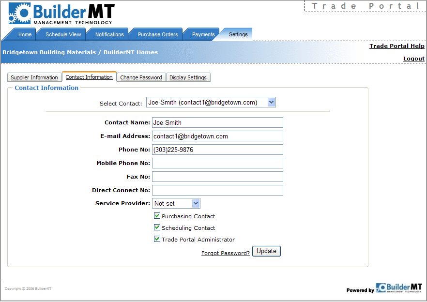Screen dimensions: 427x302
Task: Toggle the Purchasing Contact checkbox
Action: point(157,216)
